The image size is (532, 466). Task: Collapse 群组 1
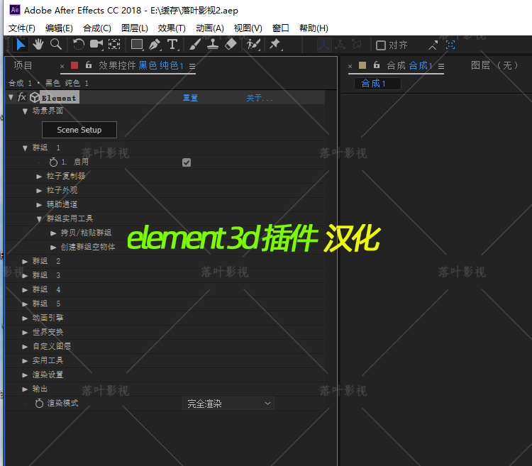[25, 148]
